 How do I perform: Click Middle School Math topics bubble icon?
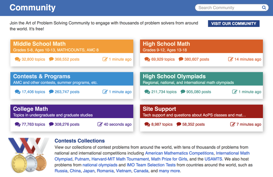(17, 59)
